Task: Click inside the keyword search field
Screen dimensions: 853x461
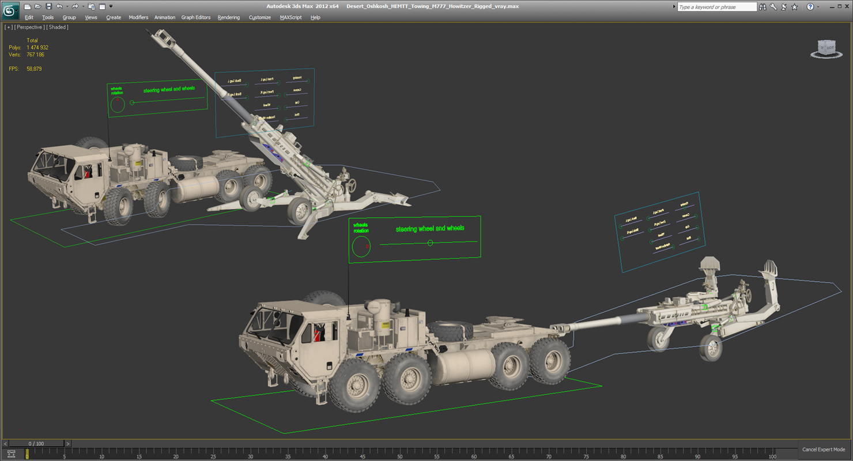Action: pyautogui.click(x=716, y=7)
